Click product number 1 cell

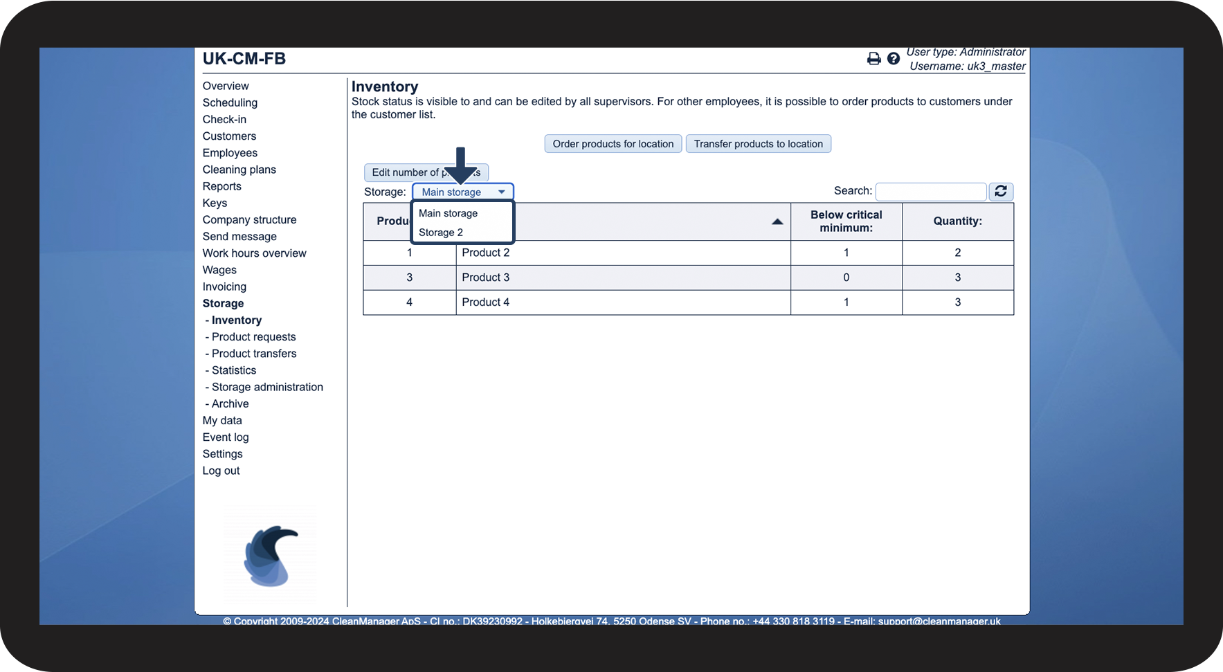coord(410,253)
